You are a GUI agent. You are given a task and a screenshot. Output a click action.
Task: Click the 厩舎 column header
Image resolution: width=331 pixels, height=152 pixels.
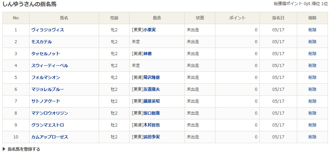click(157, 18)
